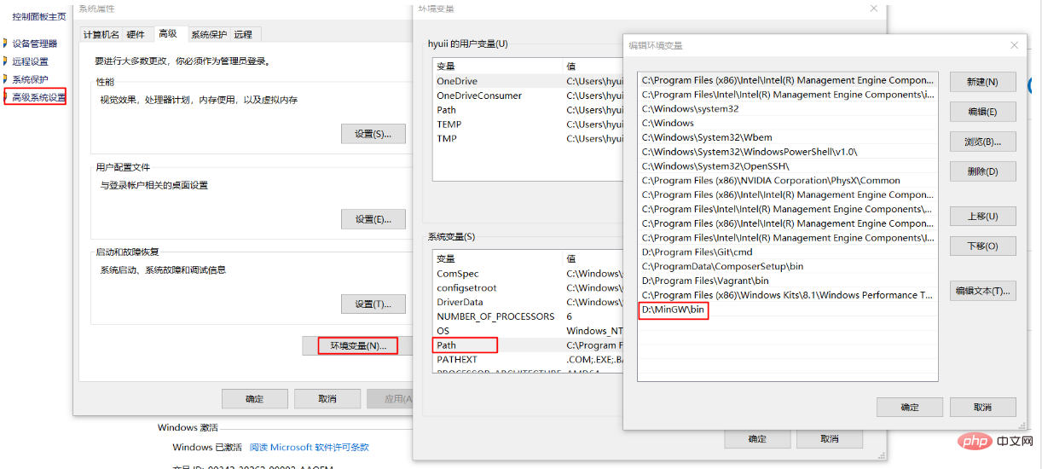
Task: Switch to the 计算机名 tab
Action: 101,34
